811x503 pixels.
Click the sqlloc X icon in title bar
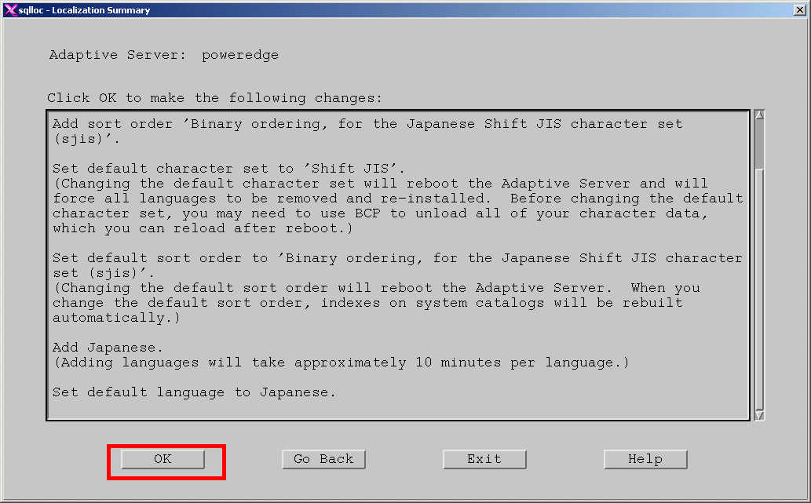pos(9,10)
